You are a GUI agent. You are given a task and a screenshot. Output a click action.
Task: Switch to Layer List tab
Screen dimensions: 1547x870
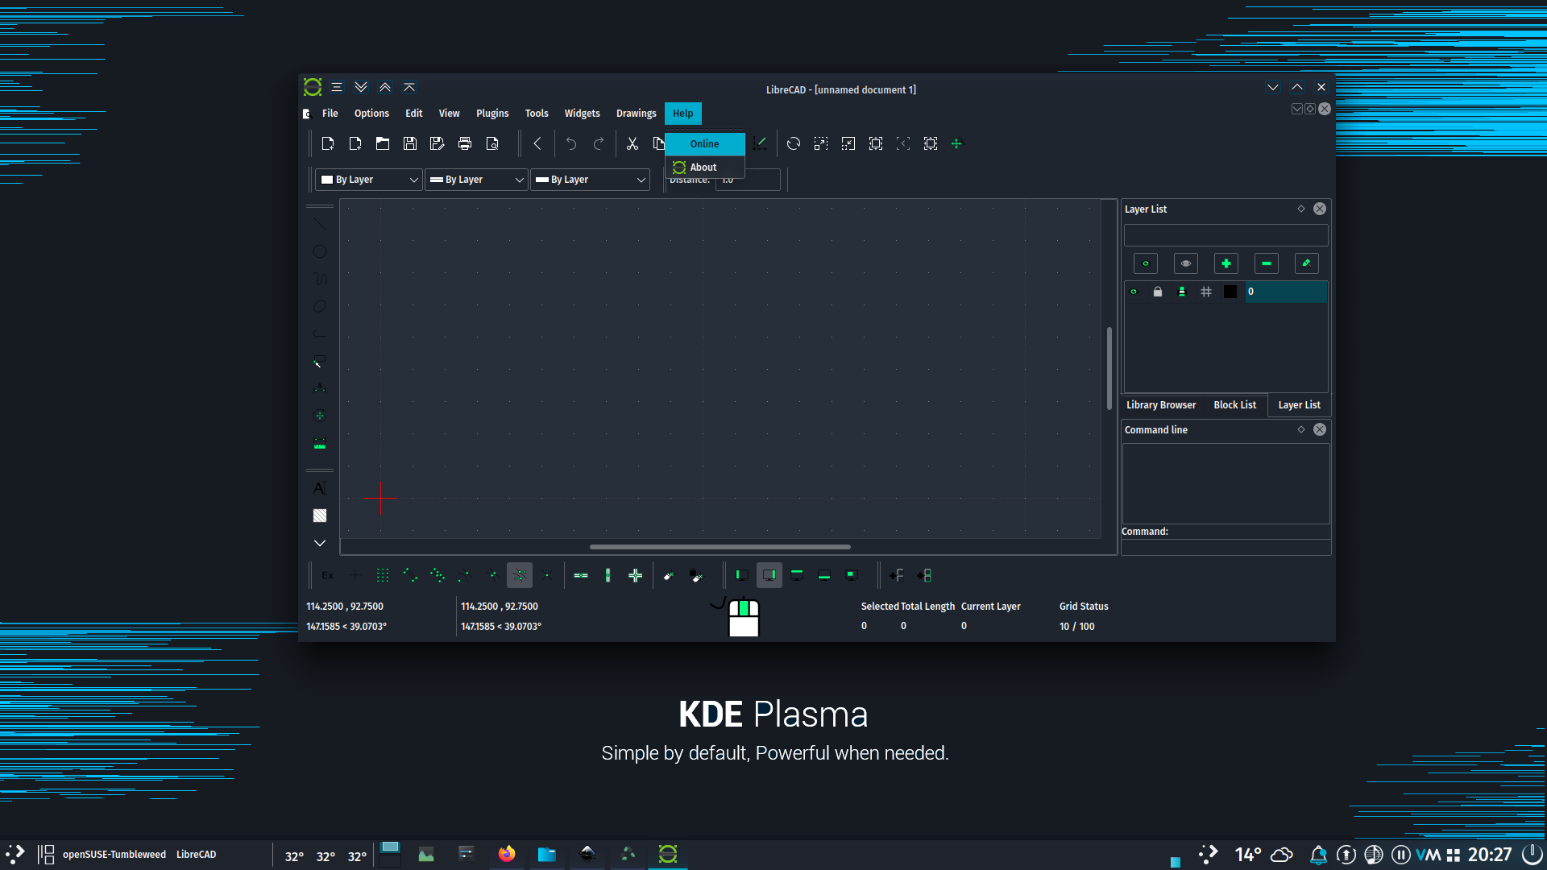(1299, 405)
